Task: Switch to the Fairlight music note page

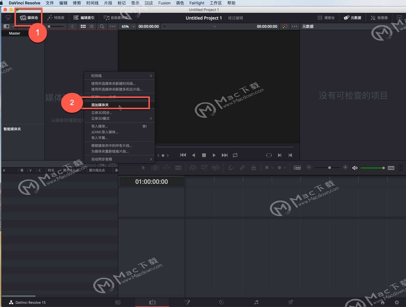Action: pos(256,302)
